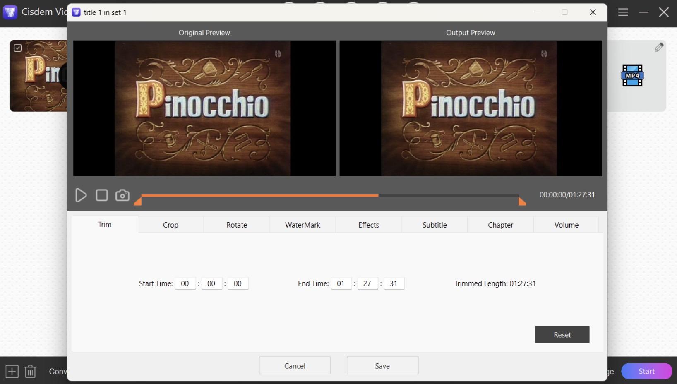The height and width of the screenshot is (384, 677).
Task: Click the End Time minutes field showing 27
Action: pyautogui.click(x=367, y=283)
